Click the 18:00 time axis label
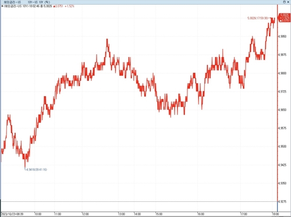 (x=275, y=214)
